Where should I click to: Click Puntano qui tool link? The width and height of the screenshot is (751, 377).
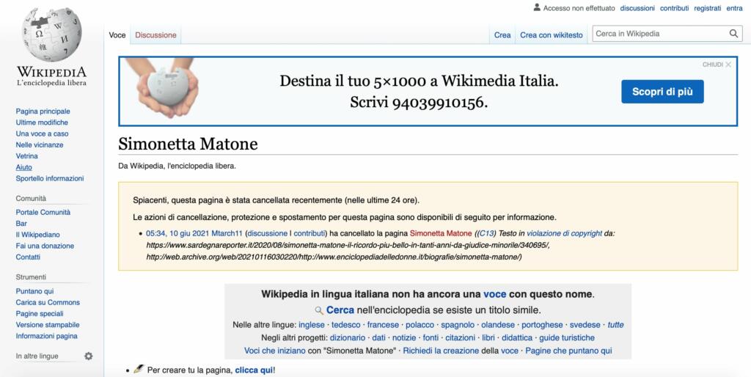coord(34,291)
